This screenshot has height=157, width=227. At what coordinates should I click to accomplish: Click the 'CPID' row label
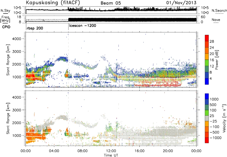click(x=6, y=27)
